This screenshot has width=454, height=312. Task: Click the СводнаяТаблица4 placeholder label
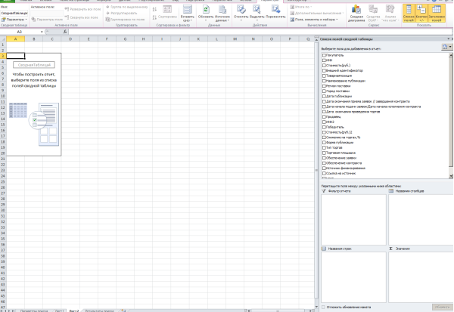coord(34,65)
